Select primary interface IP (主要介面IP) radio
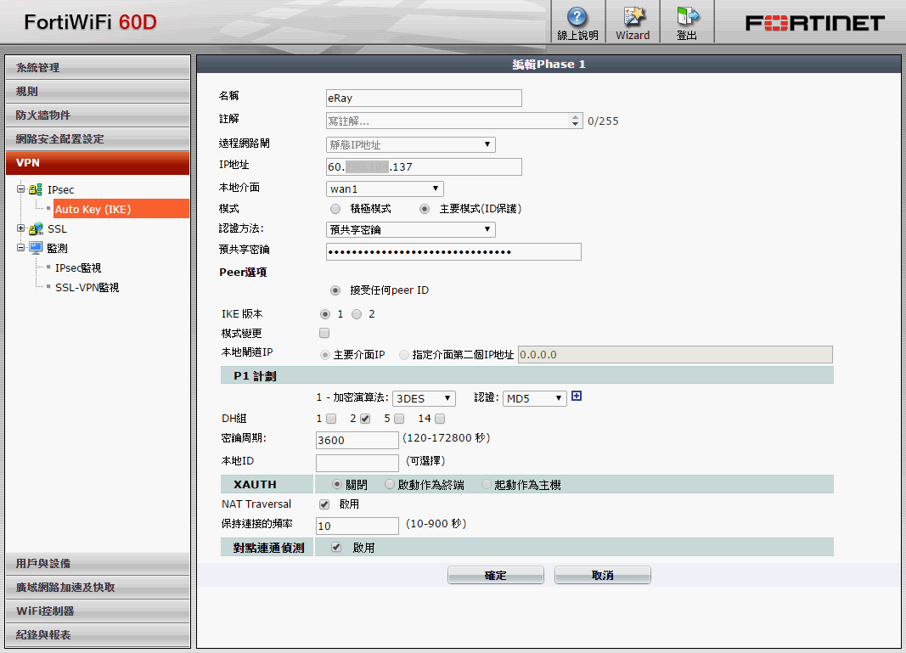Screen dimensions: 906x653 [325, 355]
